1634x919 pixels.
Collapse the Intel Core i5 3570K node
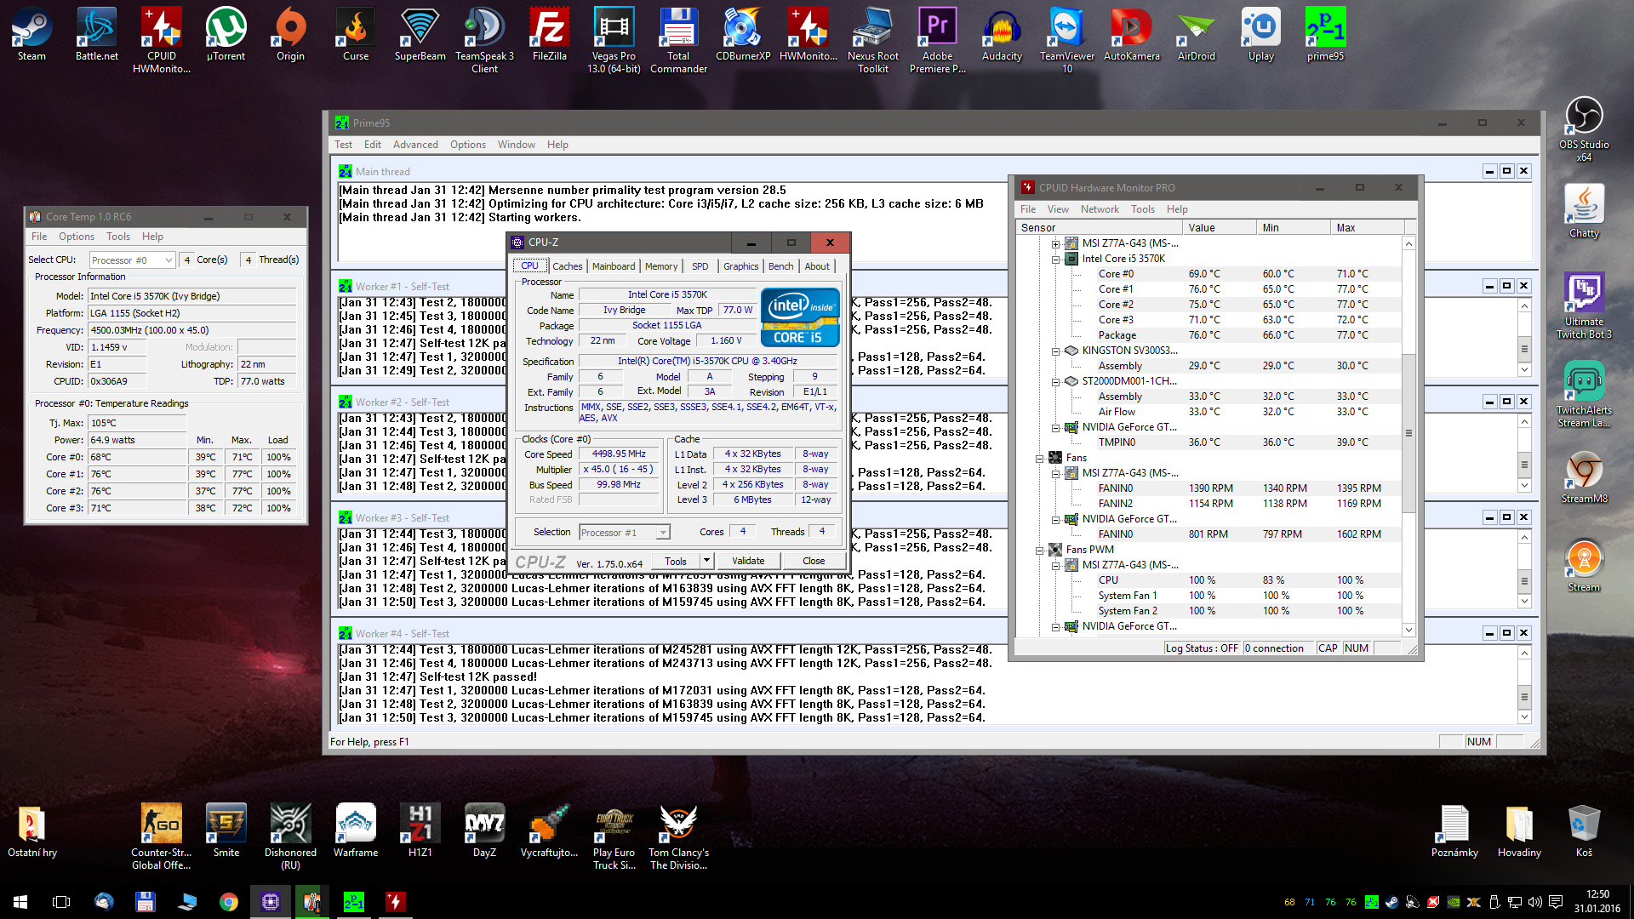click(x=1055, y=259)
